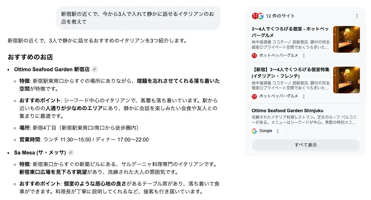Open '【新宿】3〜4人でくつろげる個室特集' source title
Viewport: 371px width, 200px height.
[290, 73]
